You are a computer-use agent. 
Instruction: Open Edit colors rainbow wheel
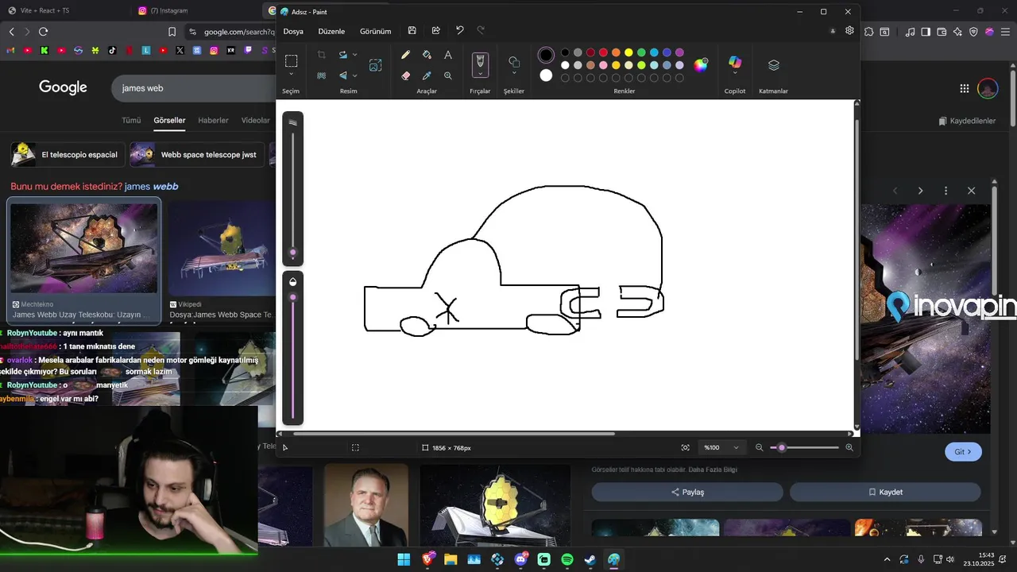tap(701, 65)
